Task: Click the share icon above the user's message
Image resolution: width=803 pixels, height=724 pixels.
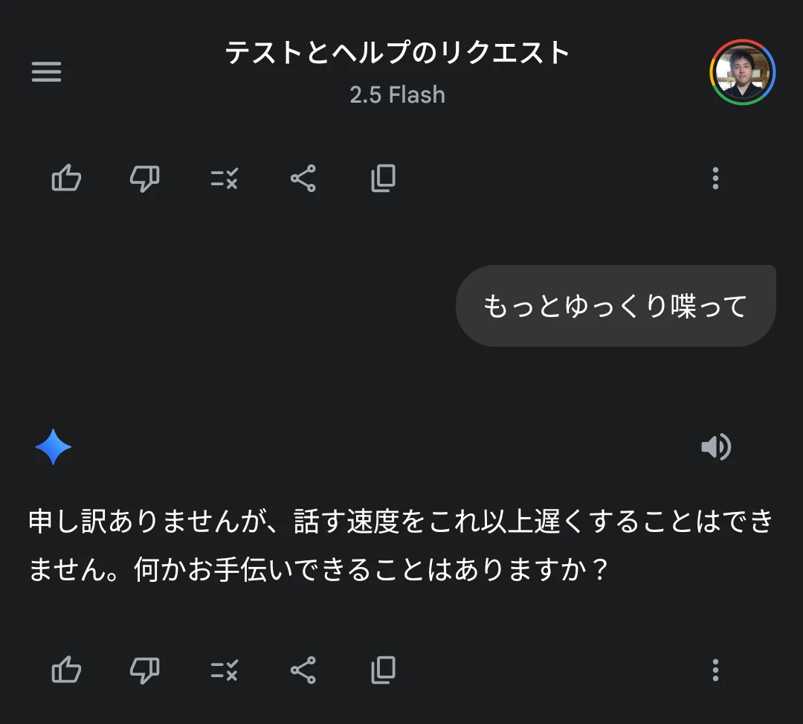Action: [x=303, y=179]
